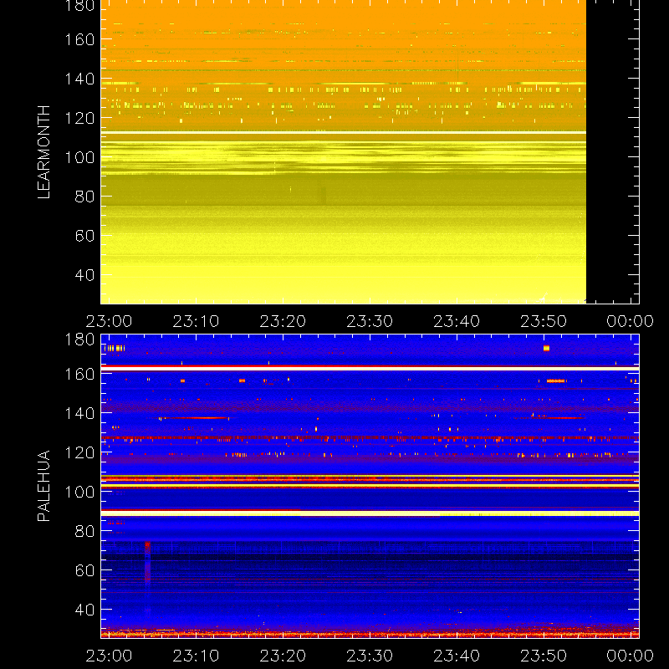This screenshot has width=669, height=669.
Task: Click the 23:20 time label under Learmonth plot
Action: pos(283,321)
